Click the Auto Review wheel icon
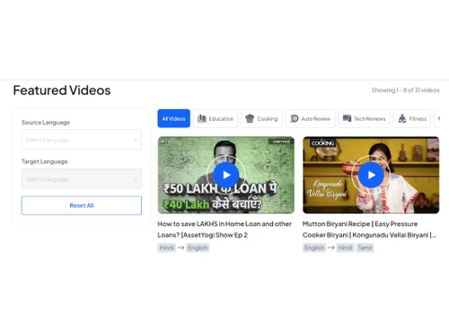449x336 pixels. [x=295, y=118]
